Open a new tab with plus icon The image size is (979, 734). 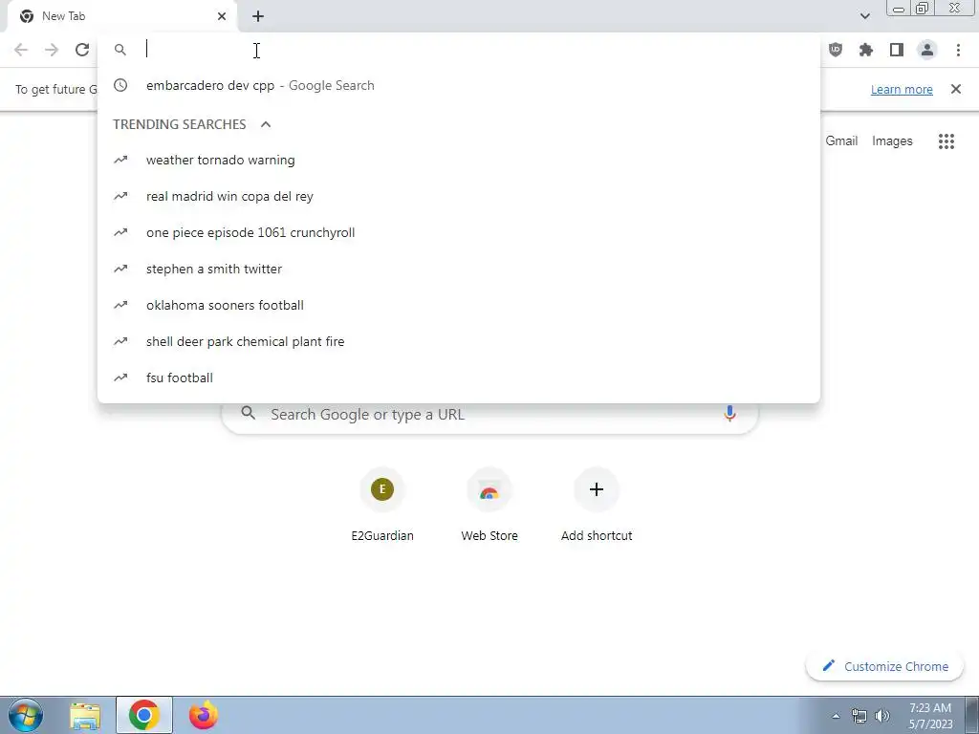pos(258,16)
